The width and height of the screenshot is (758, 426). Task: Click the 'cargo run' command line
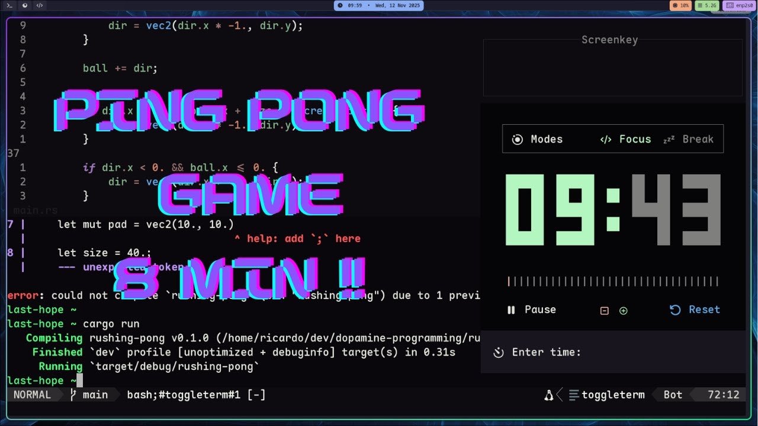(x=111, y=324)
